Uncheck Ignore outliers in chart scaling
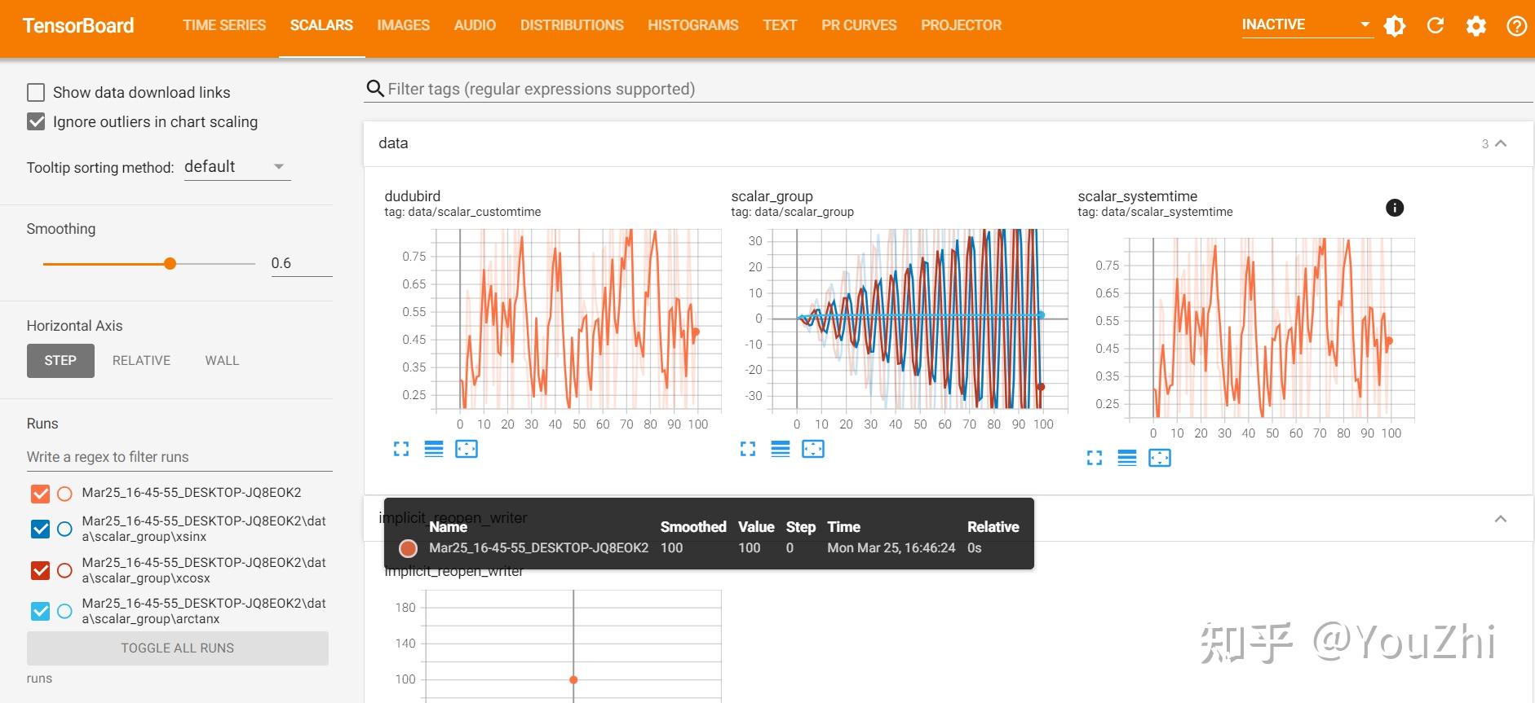1535x703 pixels. pyautogui.click(x=36, y=121)
